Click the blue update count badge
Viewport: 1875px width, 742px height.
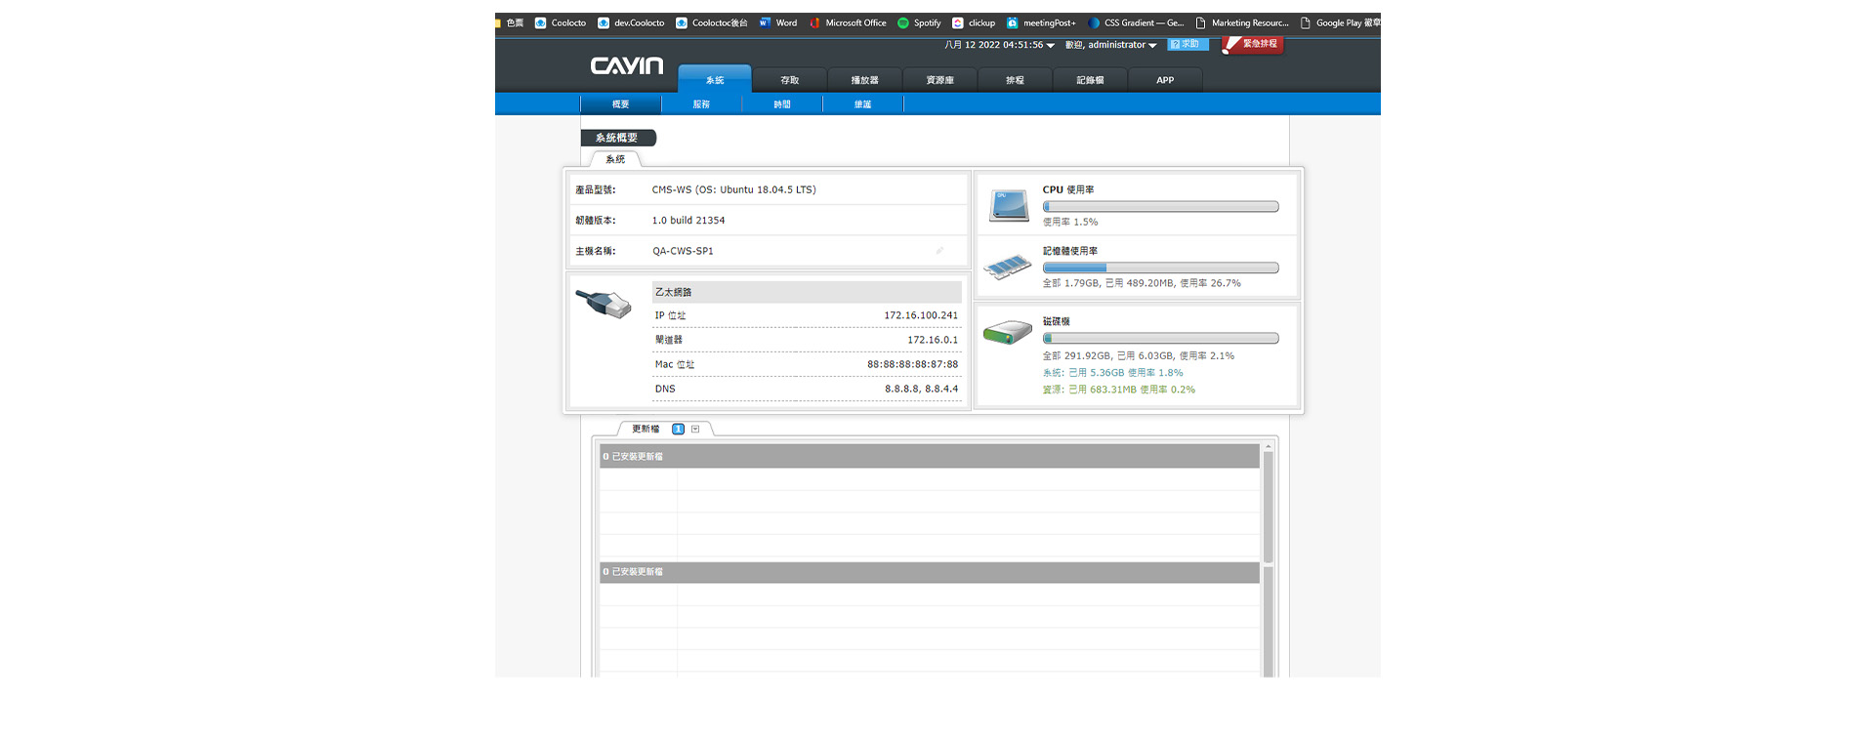point(678,429)
